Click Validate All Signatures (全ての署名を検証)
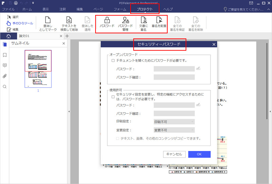Screen dimensions: 272x184 pyautogui.click(x=177, y=24)
